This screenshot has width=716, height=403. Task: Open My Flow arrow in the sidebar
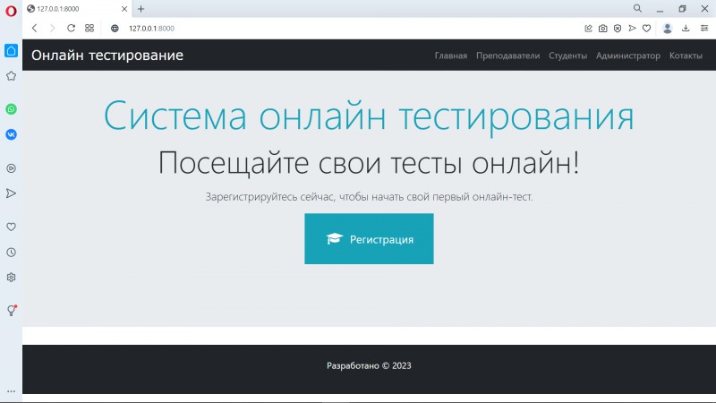coord(11,193)
